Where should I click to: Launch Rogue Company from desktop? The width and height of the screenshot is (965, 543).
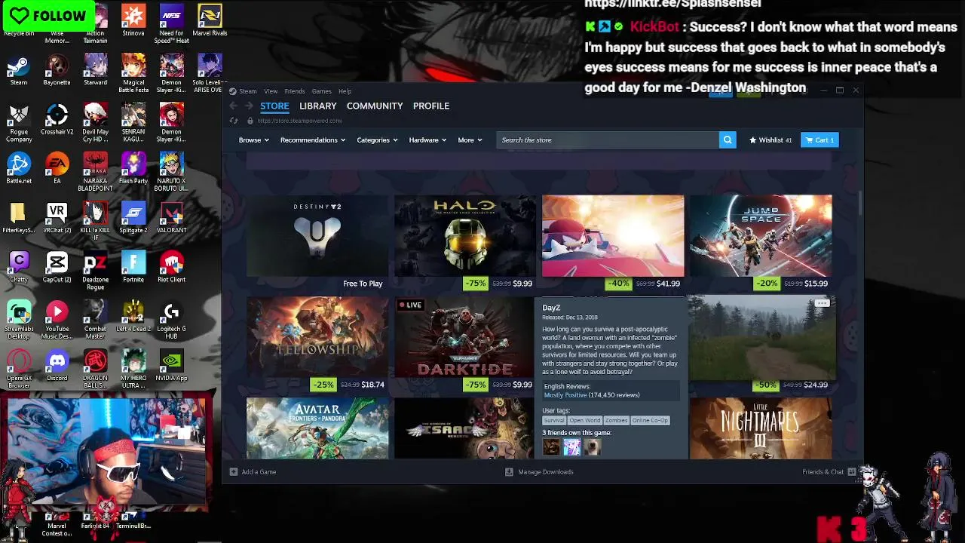19,122
